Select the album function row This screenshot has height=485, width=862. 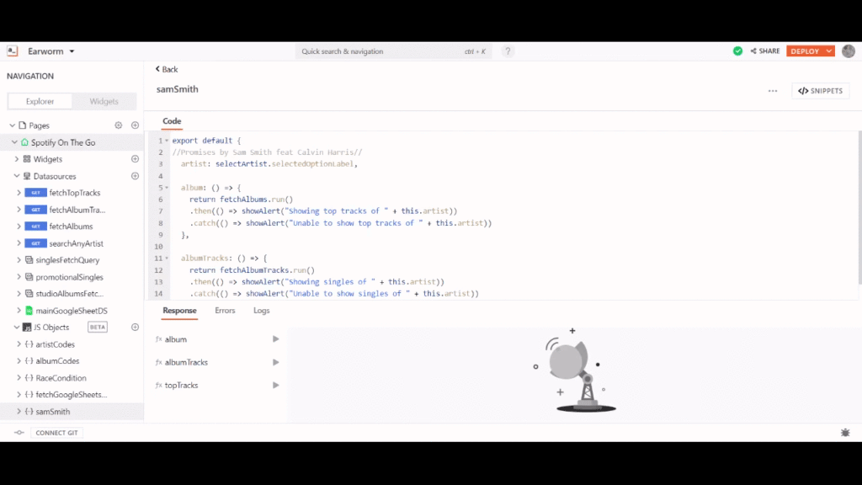pos(217,339)
